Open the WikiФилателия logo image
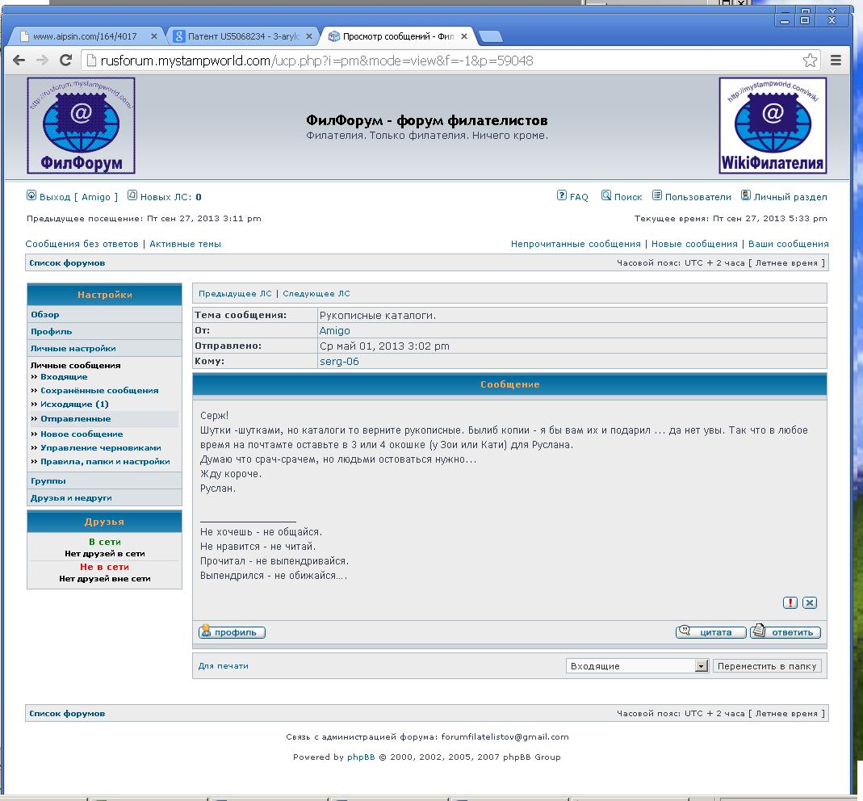Screen dimensions: 863x801 click(773, 125)
